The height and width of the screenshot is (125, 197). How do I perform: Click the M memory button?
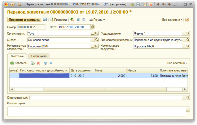click(x=158, y=4)
